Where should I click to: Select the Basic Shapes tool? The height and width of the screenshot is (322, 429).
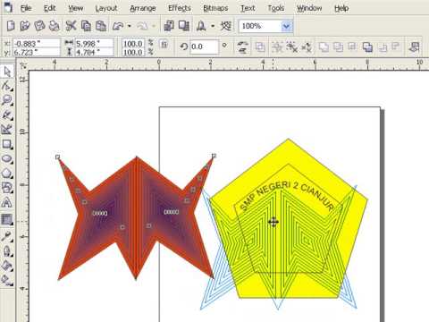click(7, 188)
